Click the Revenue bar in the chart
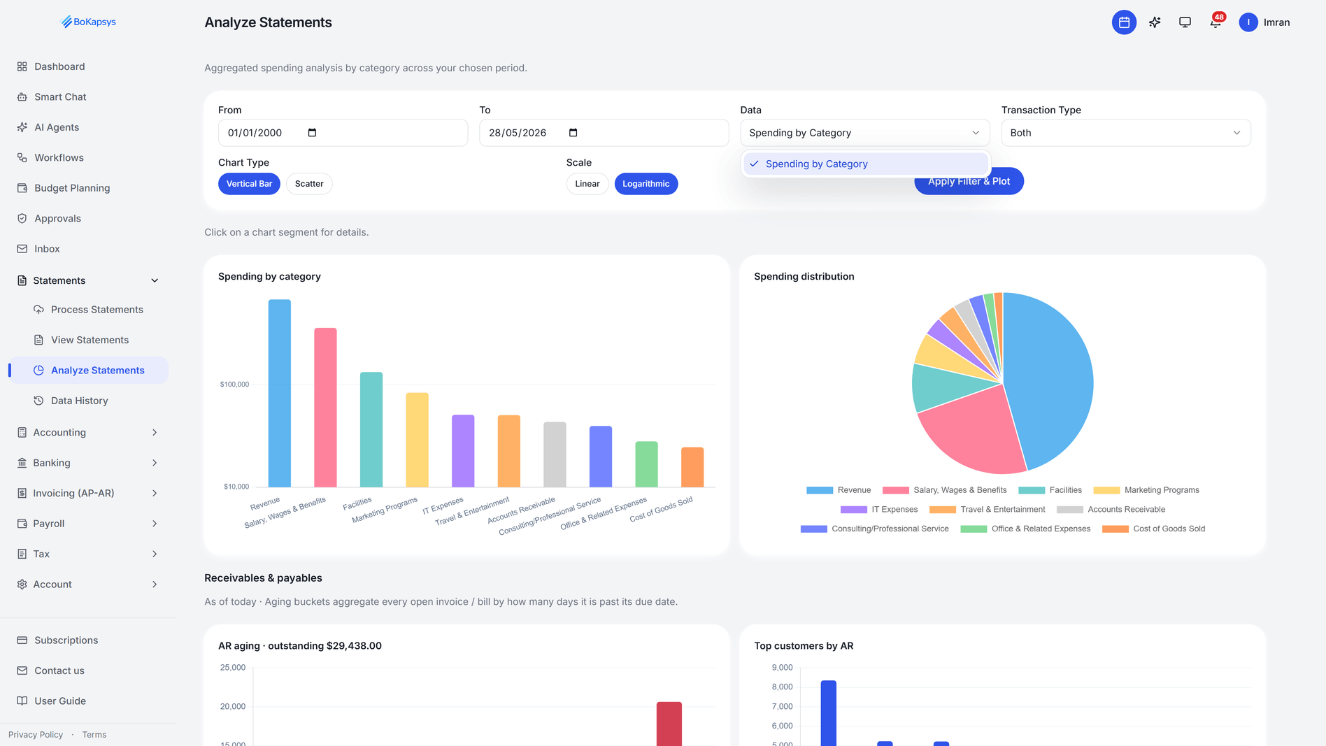Screen dimensions: 1326x746 [x=280, y=394]
